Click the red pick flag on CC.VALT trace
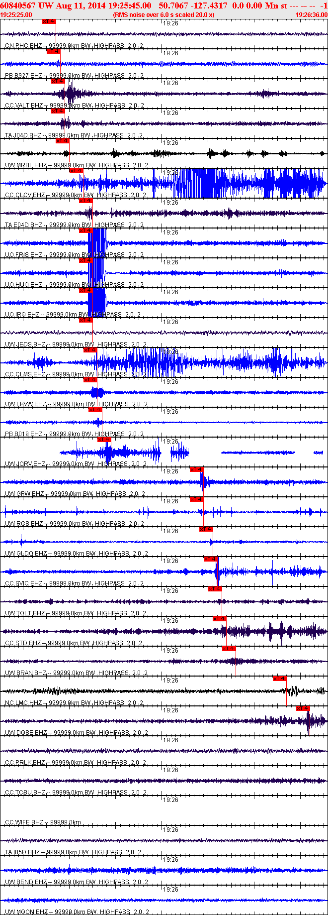 point(58,81)
